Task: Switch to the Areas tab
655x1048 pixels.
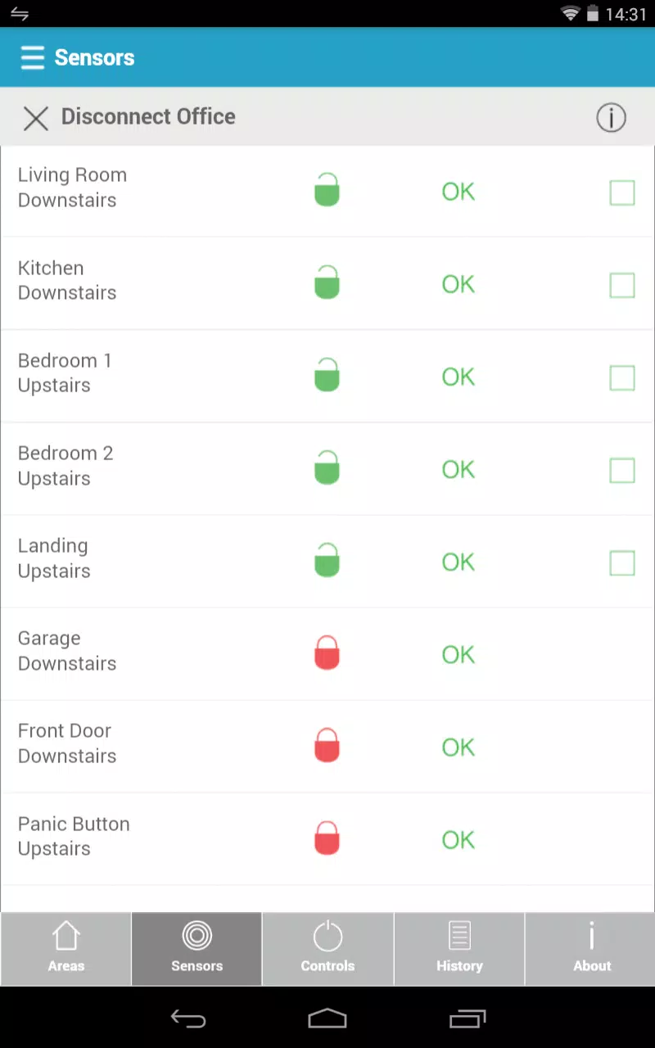Action: pyautogui.click(x=65, y=949)
